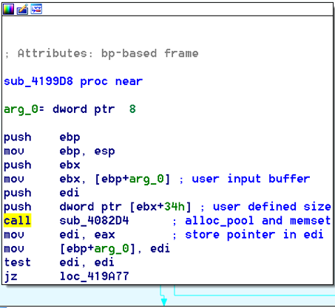Click the Attributes bp-based frame comment
335x308 pixels.
(101, 53)
